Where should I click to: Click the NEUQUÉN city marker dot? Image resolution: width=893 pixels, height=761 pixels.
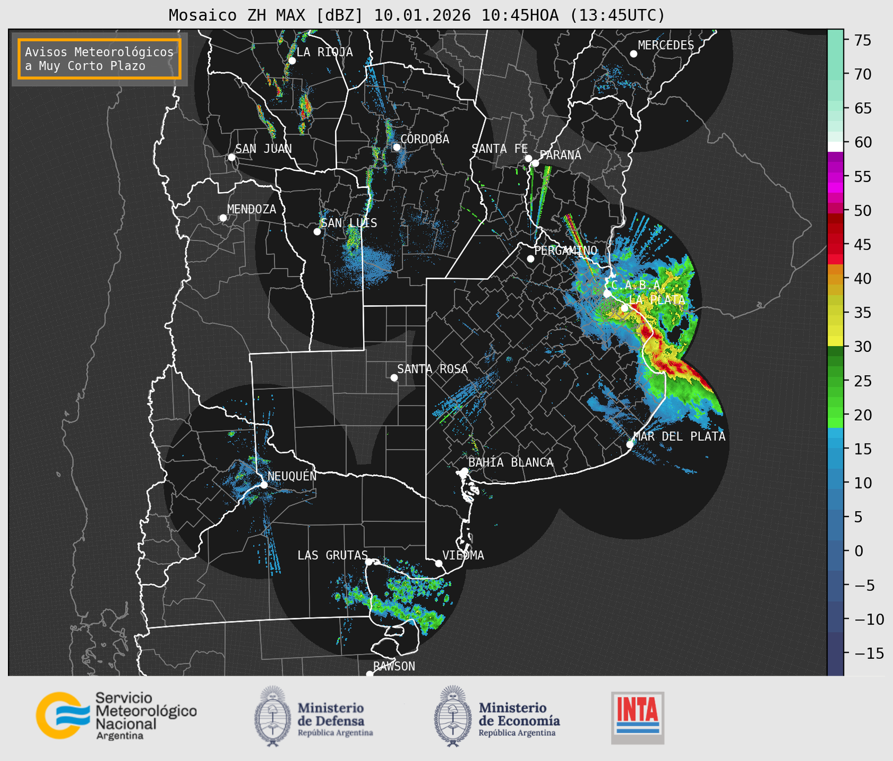[264, 485]
